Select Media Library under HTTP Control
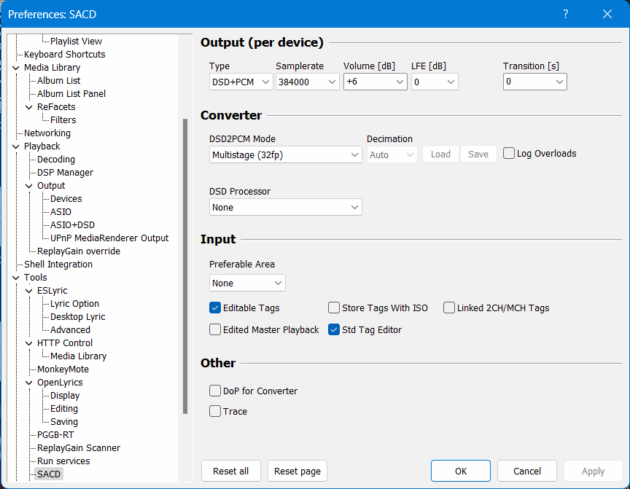Viewport: 630px width, 489px height. click(x=78, y=356)
